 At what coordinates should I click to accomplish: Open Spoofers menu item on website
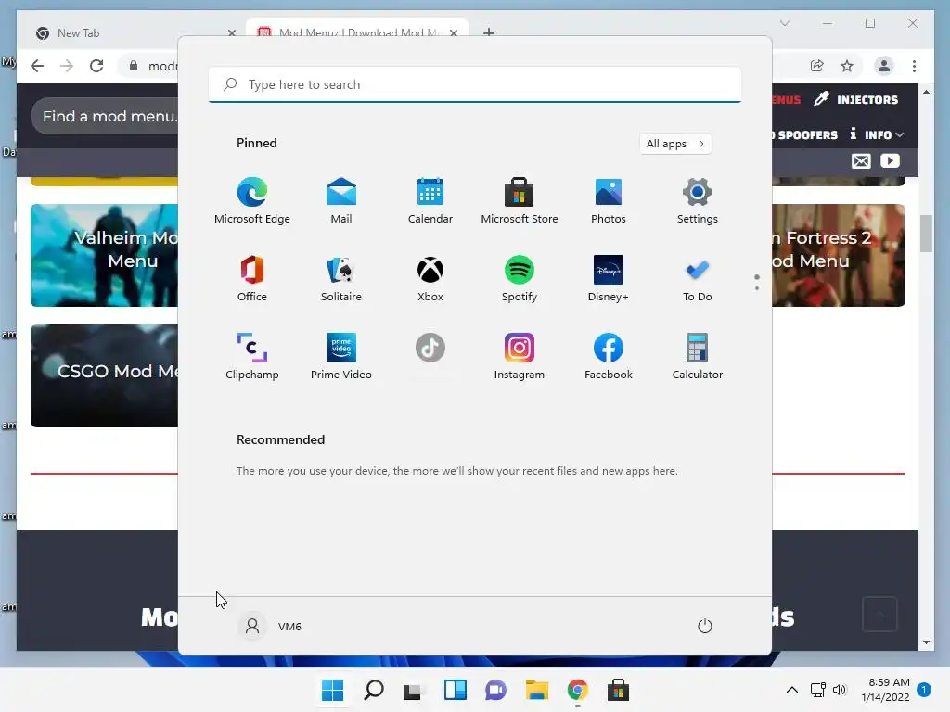click(x=805, y=134)
